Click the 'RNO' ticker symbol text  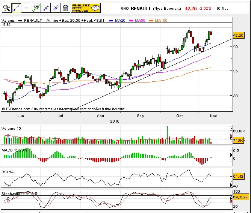click(x=125, y=9)
